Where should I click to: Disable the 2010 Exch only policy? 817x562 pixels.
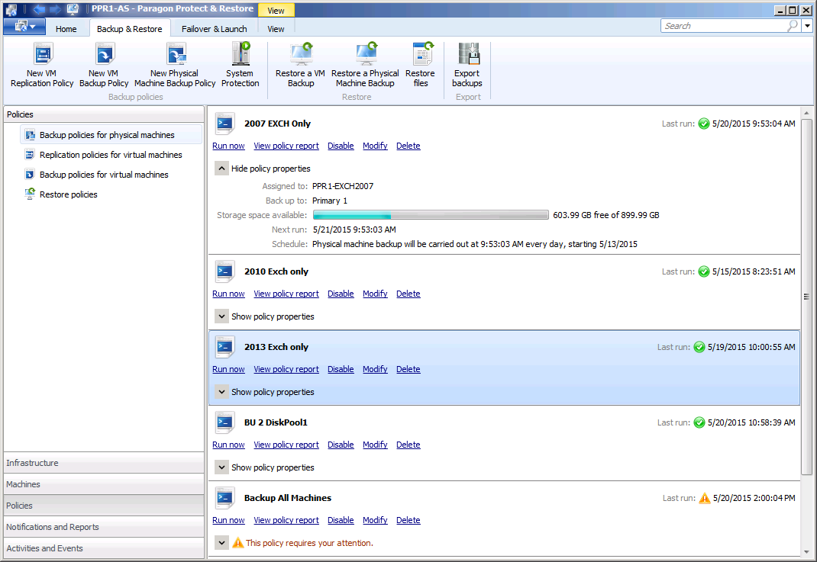[x=341, y=294]
